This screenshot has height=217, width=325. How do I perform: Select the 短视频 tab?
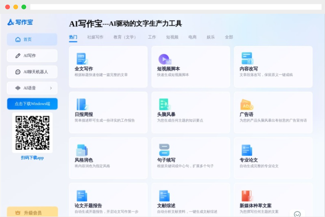click(x=172, y=37)
